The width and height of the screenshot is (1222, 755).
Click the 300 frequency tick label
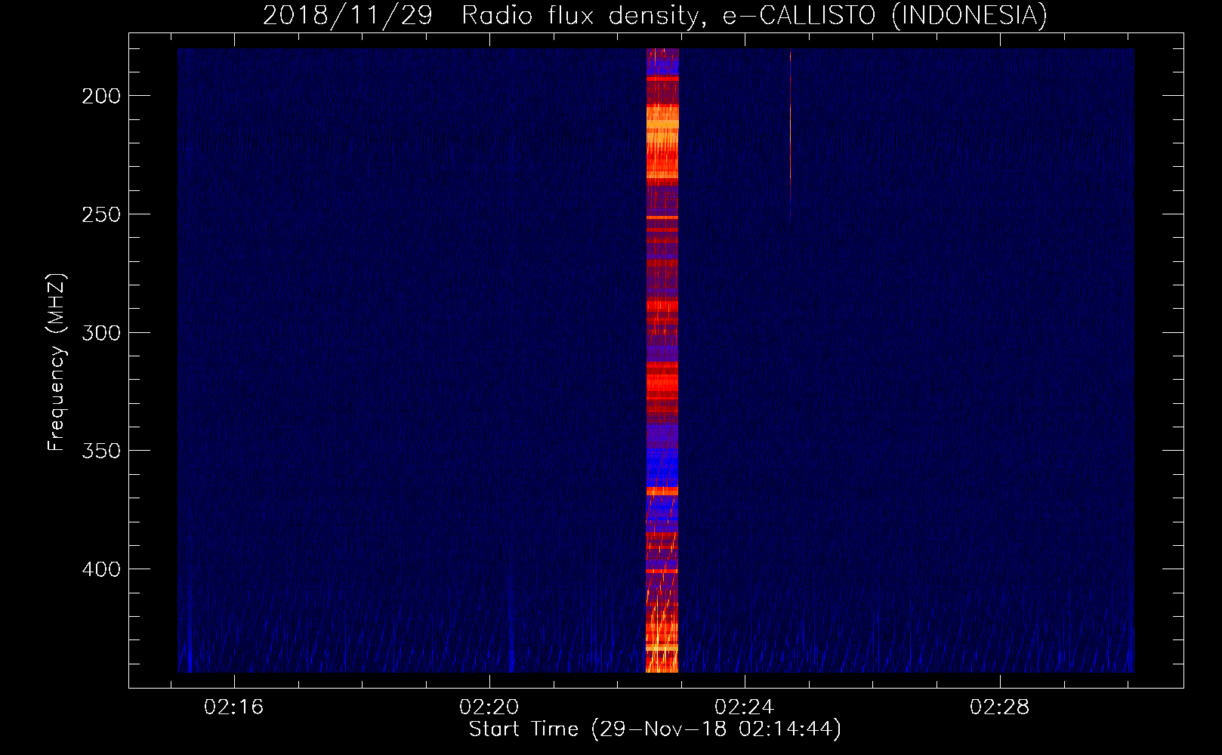coord(101,333)
